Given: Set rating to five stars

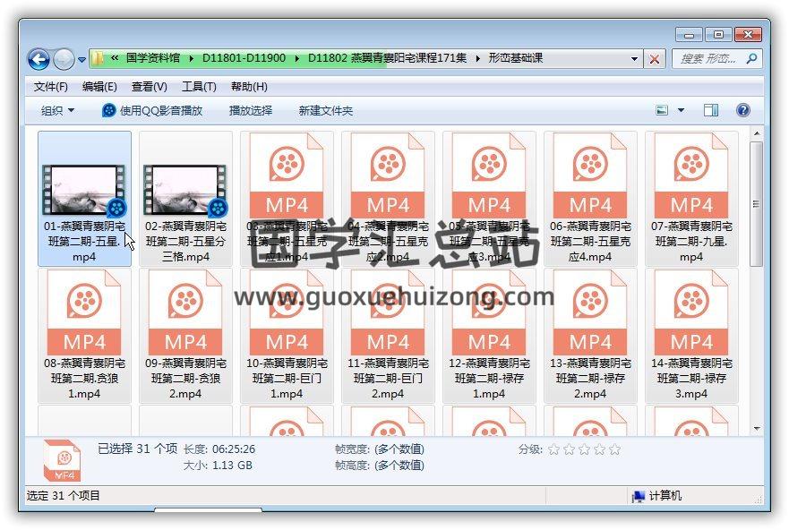Looking at the screenshot, I should pyautogui.click(x=615, y=449).
